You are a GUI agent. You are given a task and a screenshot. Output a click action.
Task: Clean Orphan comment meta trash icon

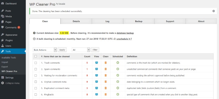pyautogui.click(x=106, y=82)
